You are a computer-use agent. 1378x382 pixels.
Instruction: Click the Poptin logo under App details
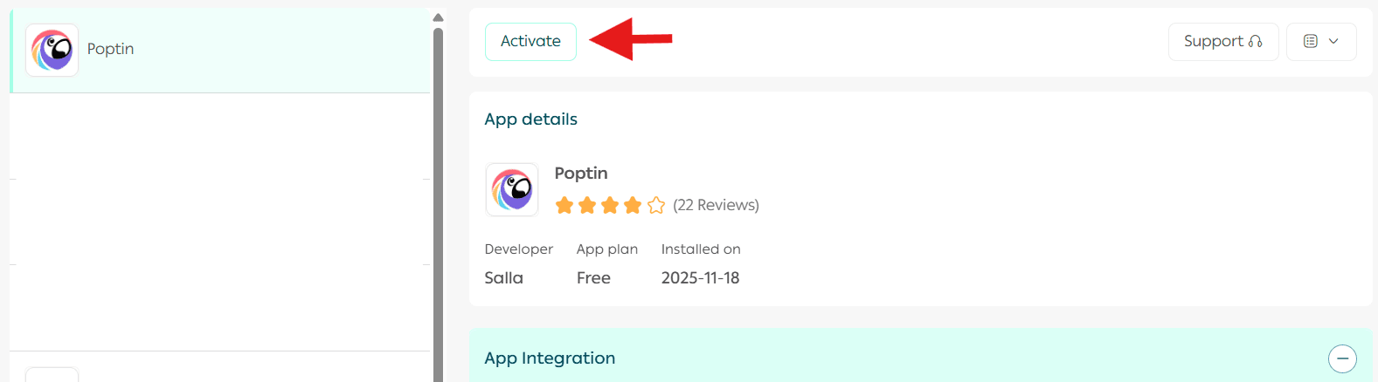(x=512, y=189)
